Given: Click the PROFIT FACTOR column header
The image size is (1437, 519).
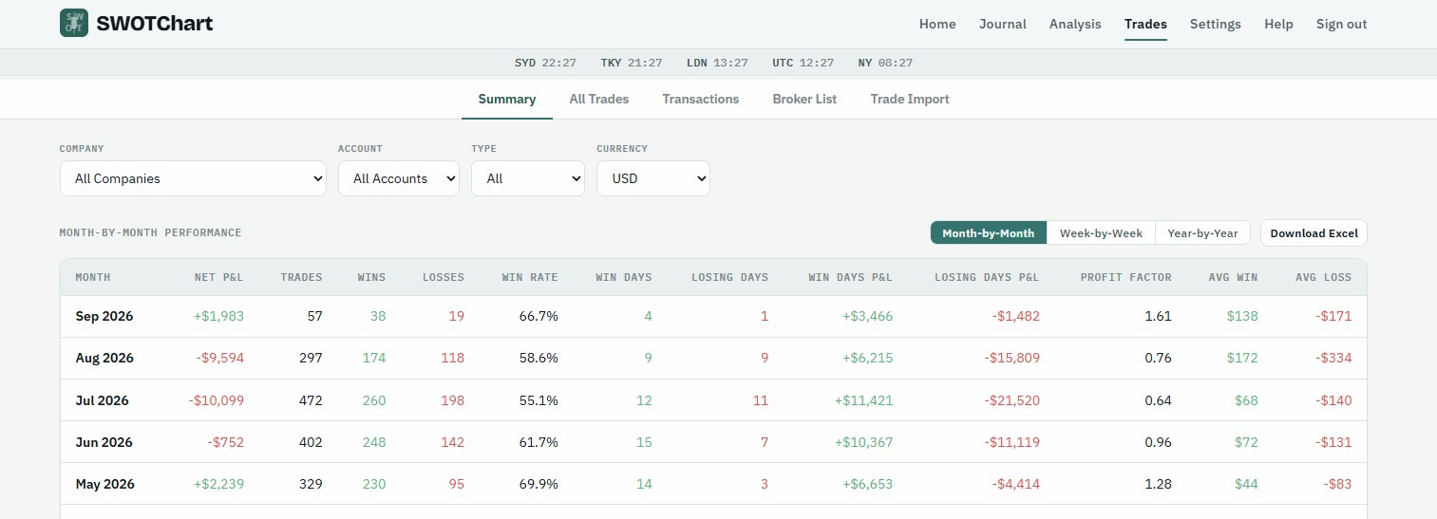Looking at the screenshot, I should click(x=1125, y=277).
